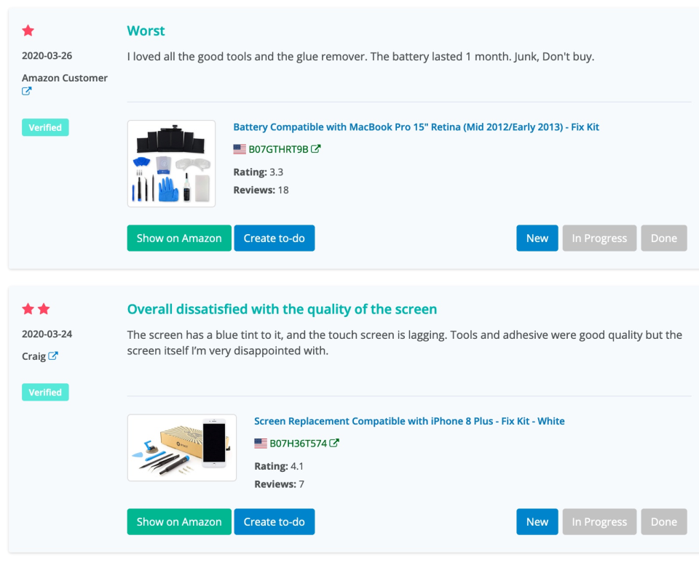Open iPhone 8 Plus Screen Replacement link
Screen dimensions: 699x562
tap(409, 421)
